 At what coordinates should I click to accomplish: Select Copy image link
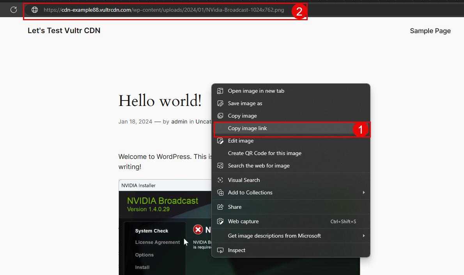[291, 128]
